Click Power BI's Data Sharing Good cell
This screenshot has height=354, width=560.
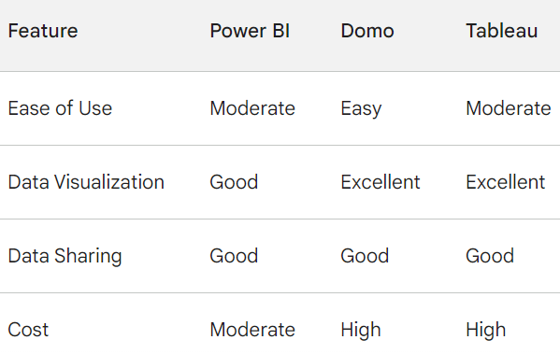[x=234, y=256]
